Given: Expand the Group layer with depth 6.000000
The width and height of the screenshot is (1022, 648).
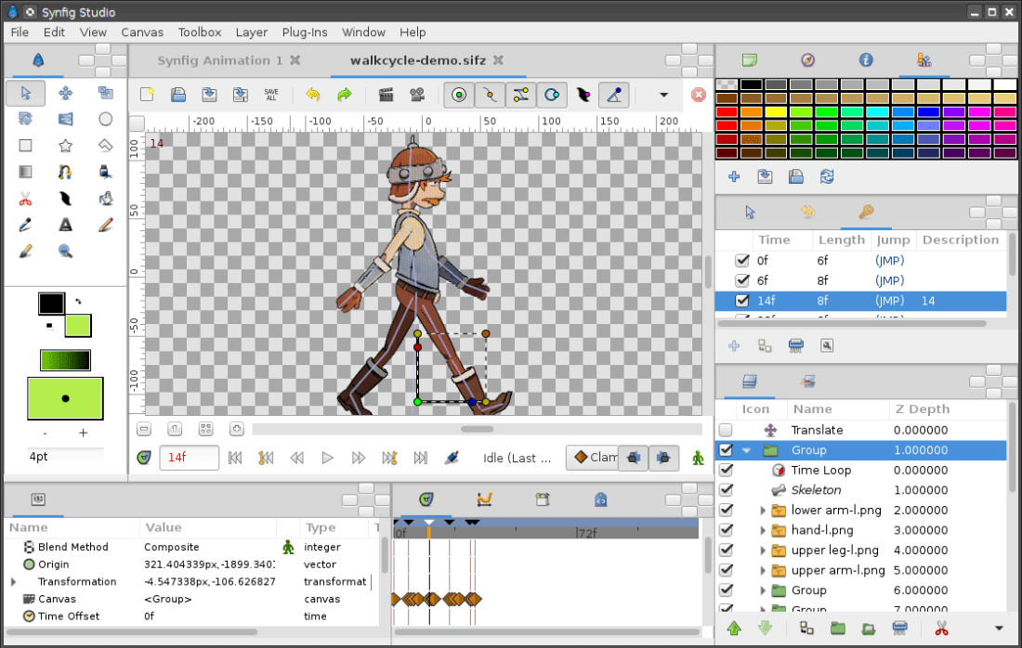Looking at the screenshot, I should pyautogui.click(x=762, y=590).
